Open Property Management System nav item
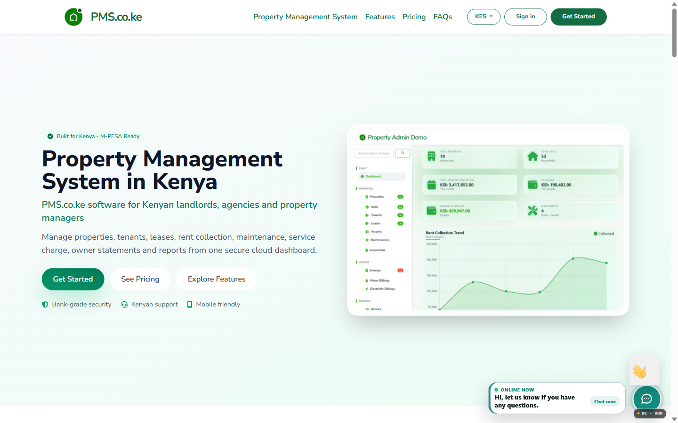Viewport: 678px width, 423px height. coord(305,17)
